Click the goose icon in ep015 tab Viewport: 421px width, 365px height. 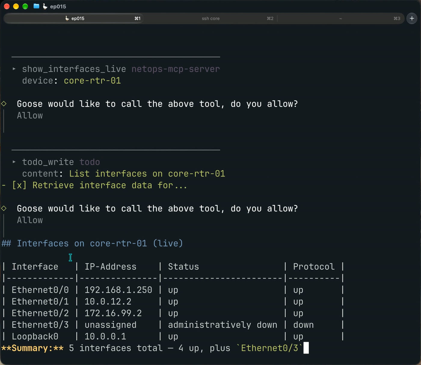coord(67,18)
